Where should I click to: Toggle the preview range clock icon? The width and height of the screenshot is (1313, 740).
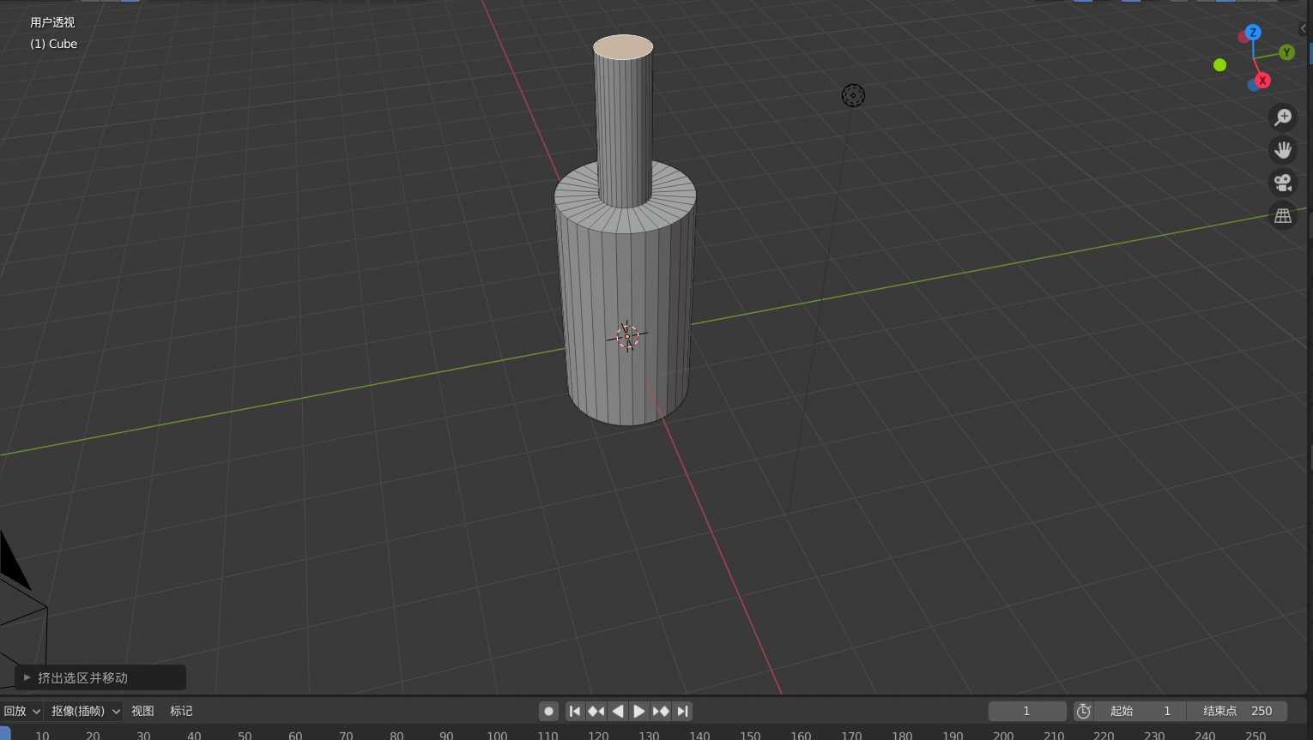pyautogui.click(x=1084, y=711)
